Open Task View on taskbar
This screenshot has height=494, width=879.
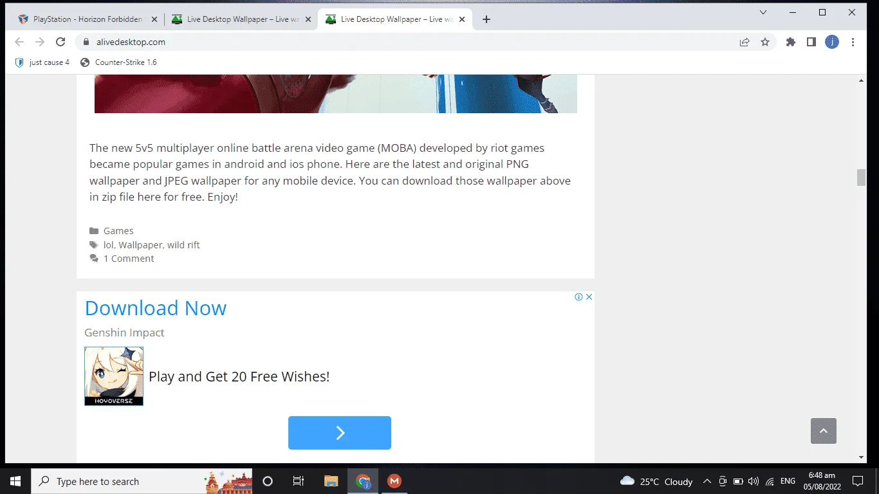pyautogui.click(x=299, y=481)
